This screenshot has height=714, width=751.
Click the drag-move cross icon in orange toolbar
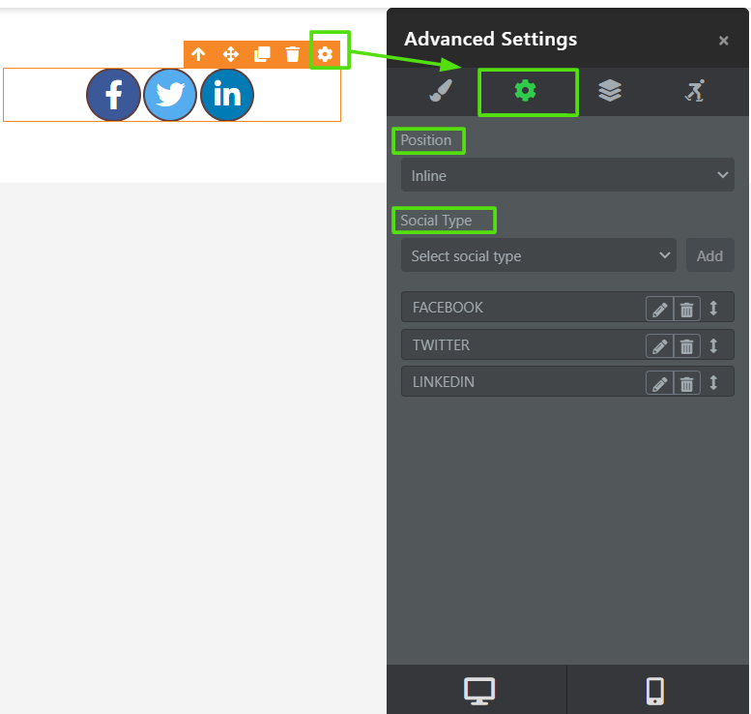[x=230, y=54]
